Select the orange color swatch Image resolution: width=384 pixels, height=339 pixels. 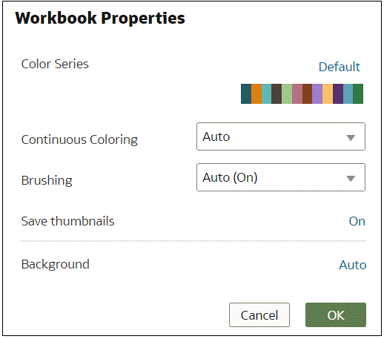click(256, 93)
